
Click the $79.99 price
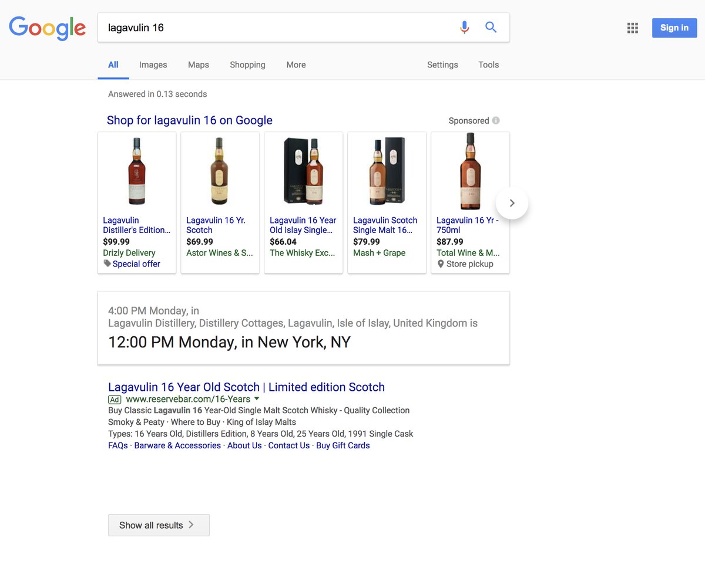pyautogui.click(x=367, y=242)
